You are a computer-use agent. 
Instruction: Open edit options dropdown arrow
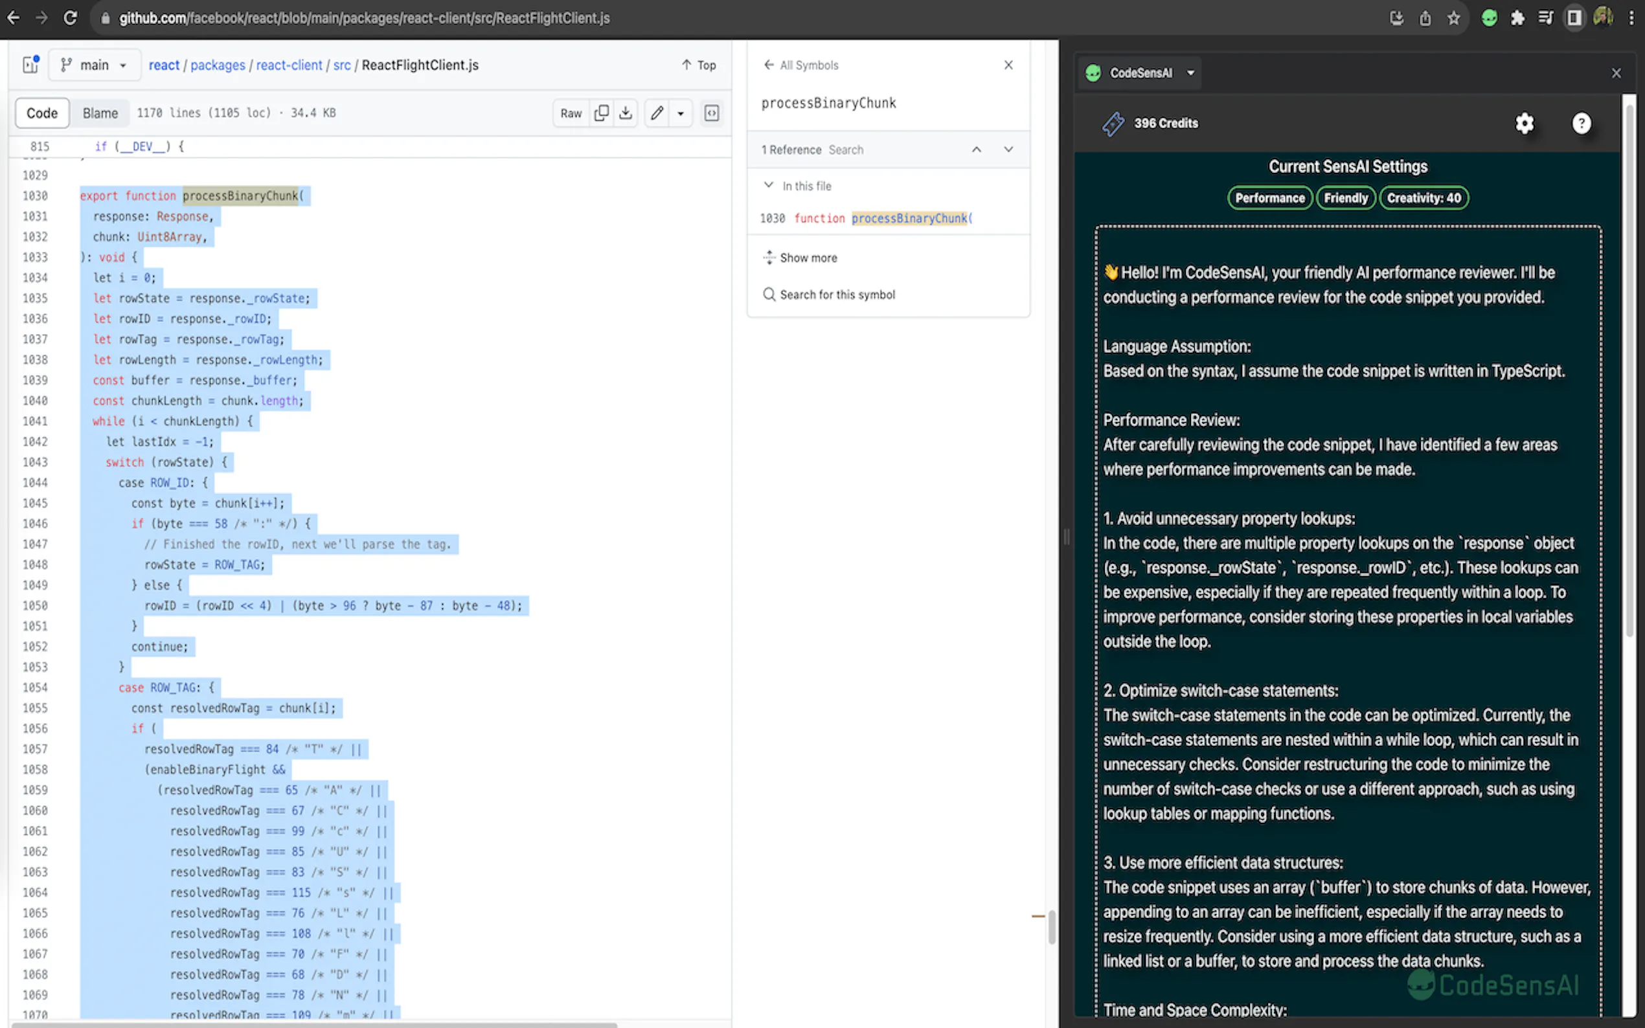click(x=680, y=113)
